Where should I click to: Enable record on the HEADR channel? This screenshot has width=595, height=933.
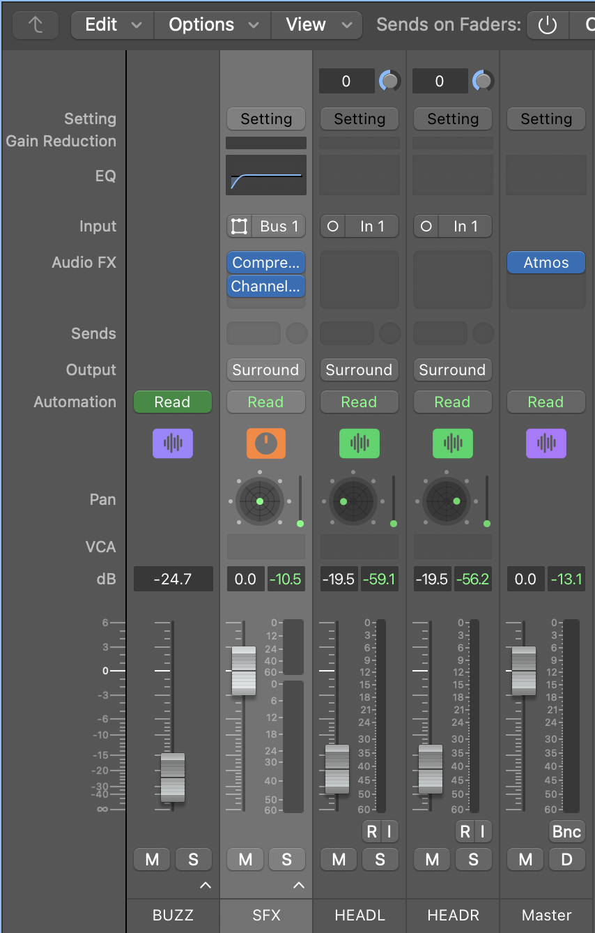click(465, 831)
